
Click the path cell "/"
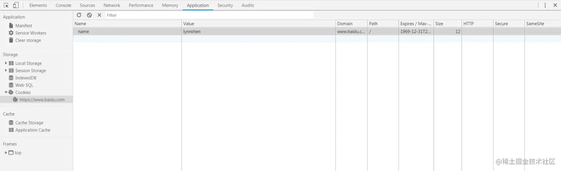(383, 31)
